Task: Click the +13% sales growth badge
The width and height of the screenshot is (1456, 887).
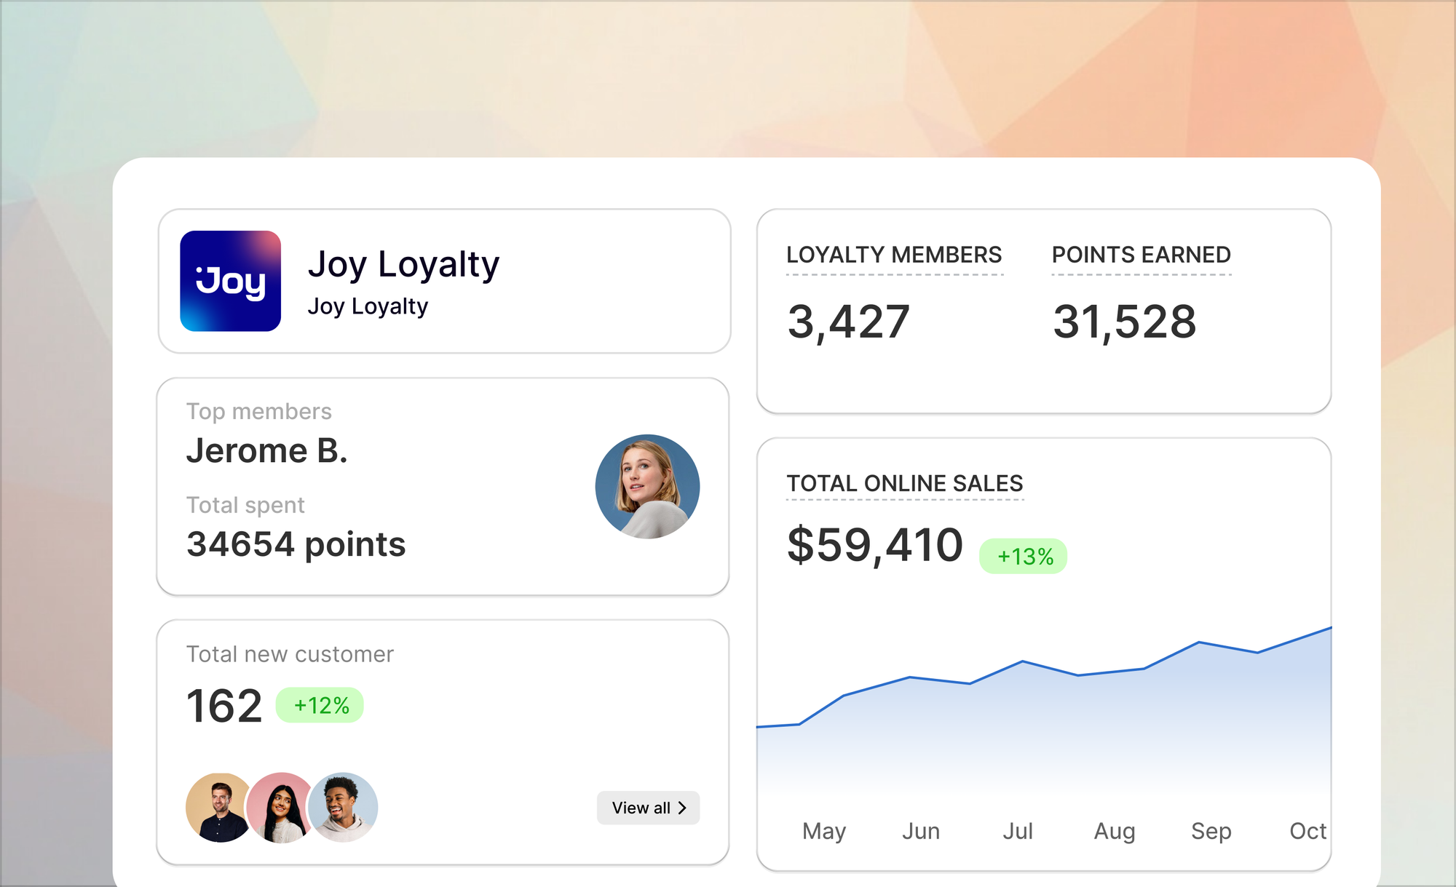Action: coord(1024,557)
